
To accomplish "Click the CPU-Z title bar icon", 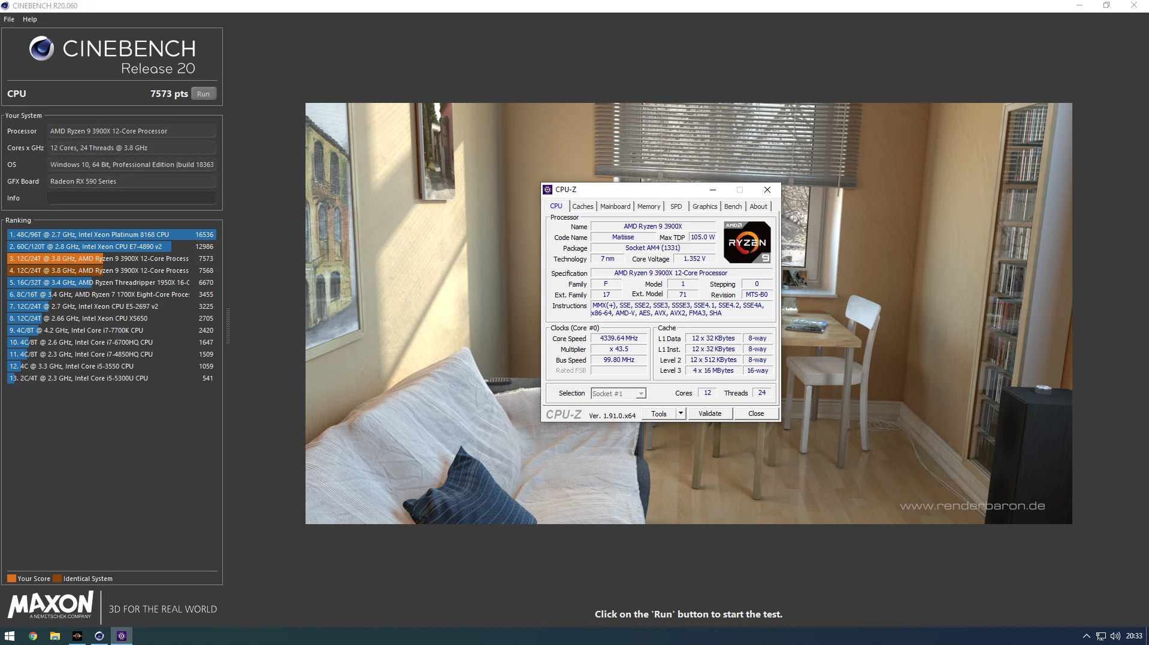I will point(548,190).
